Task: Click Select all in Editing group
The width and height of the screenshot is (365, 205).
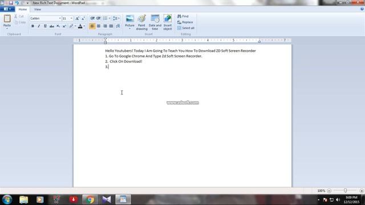Action: pos(186,28)
